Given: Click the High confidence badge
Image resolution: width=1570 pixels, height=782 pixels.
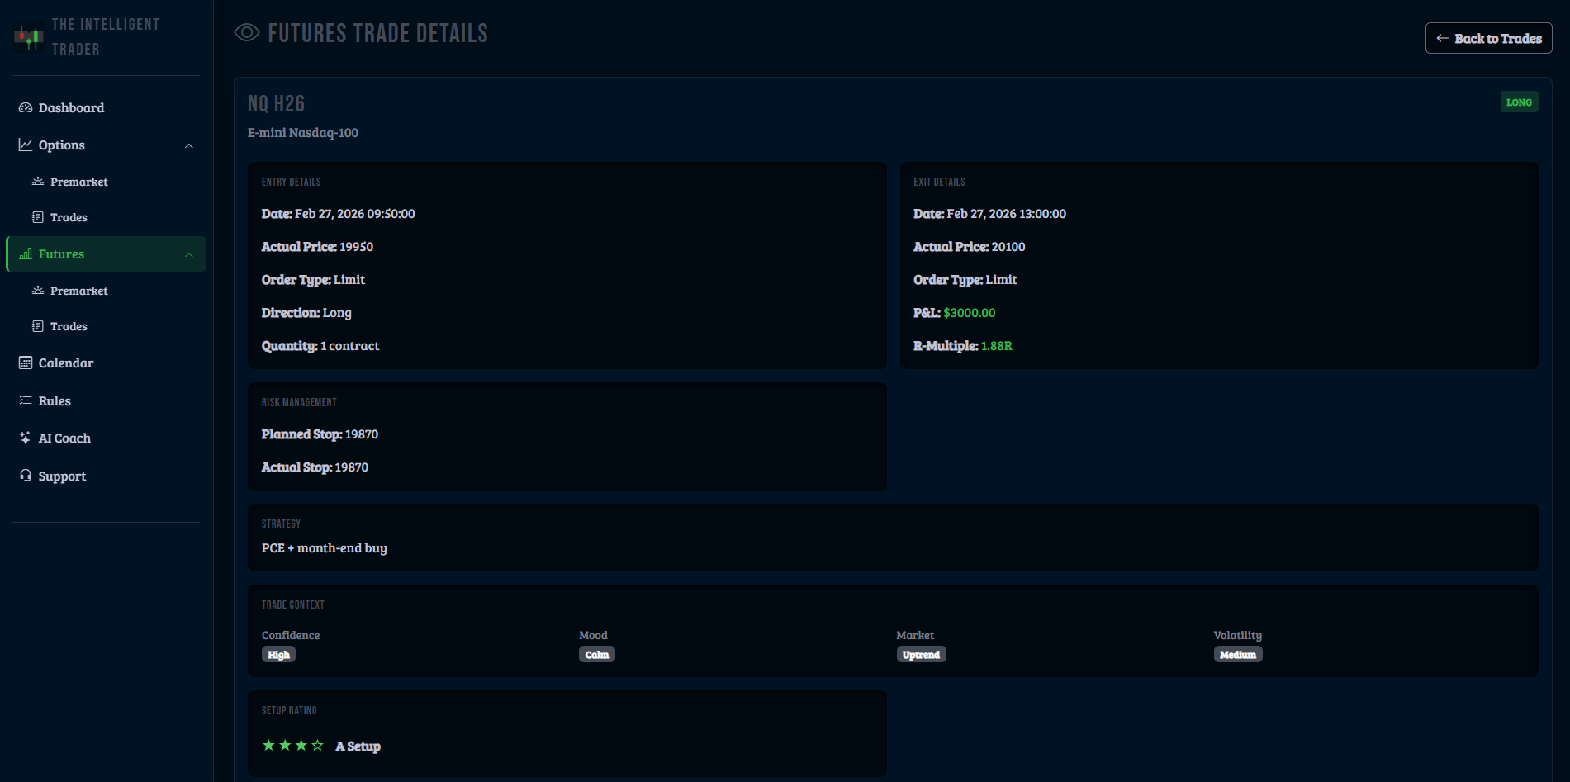Looking at the screenshot, I should [x=278, y=654].
